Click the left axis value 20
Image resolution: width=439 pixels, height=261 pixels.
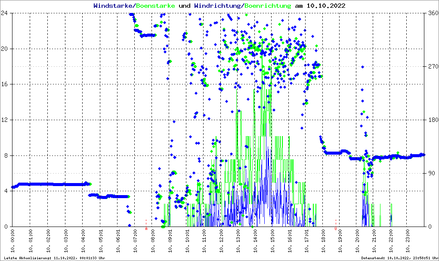(4, 49)
